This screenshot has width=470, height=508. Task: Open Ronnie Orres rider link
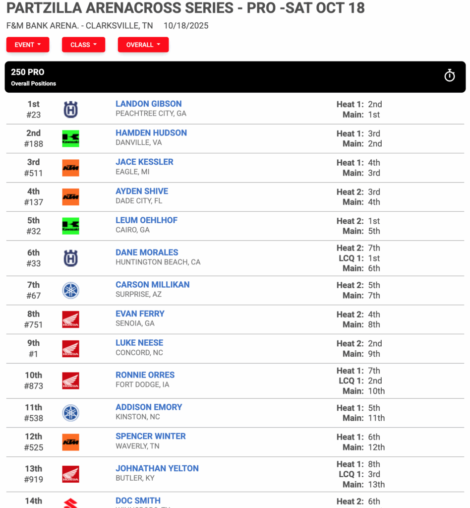(x=145, y=375)
